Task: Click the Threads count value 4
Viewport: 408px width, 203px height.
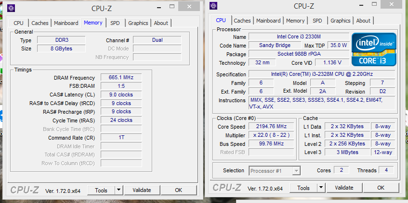Action: coord(386,170)
